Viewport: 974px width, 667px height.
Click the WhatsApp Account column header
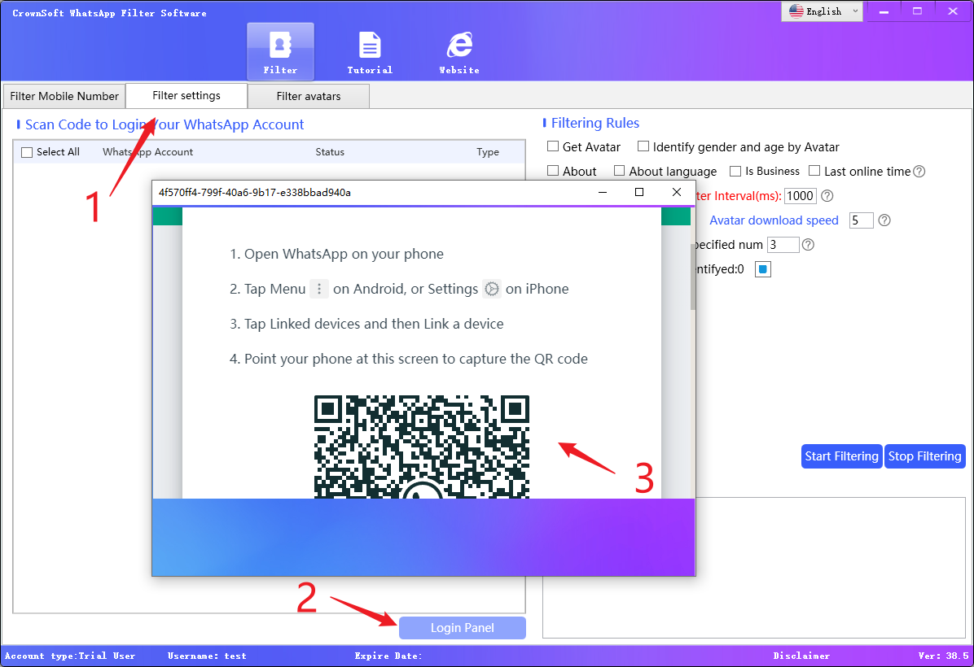click(148, 152)
